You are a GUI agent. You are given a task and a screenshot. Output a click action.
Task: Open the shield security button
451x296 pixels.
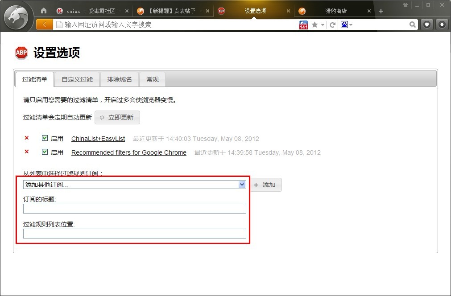[427, 25]
